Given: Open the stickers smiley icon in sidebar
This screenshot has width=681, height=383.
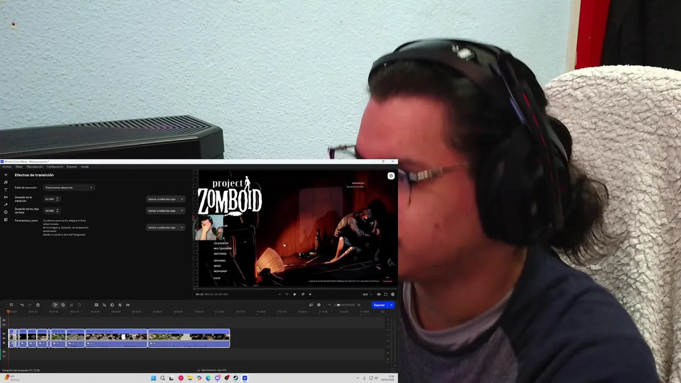Looking at the screenshot, I should pyautogui.click(x=6, y=212).
